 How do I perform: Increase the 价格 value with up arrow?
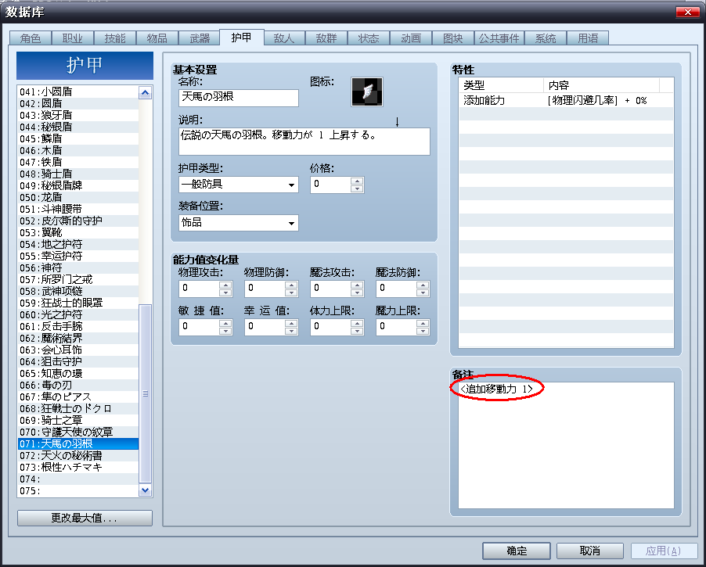pos(357,181)
